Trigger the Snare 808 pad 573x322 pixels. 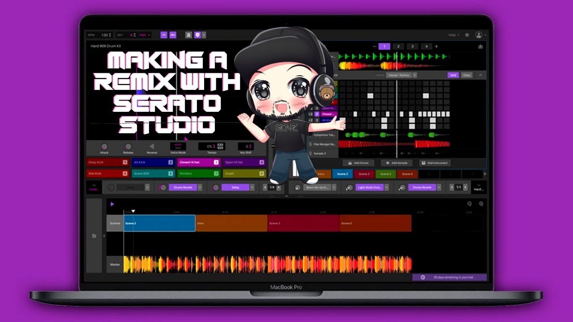point(153,173)
